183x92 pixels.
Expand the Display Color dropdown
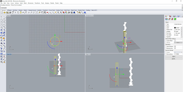tap(181, 30)
